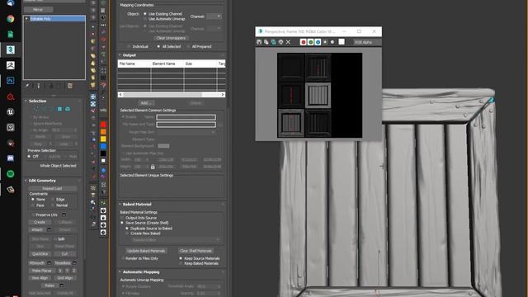
Task: Open Attach list settings box
Action: (49, 229)
